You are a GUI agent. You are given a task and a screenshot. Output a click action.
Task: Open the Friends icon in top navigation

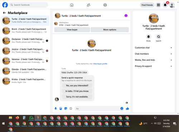(x=88, y=5)
